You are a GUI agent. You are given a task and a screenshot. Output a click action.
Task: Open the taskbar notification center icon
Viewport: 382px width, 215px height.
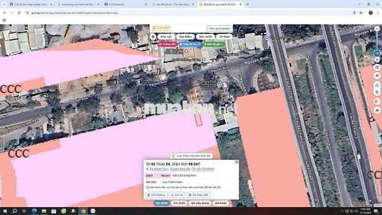coord(376,211)
